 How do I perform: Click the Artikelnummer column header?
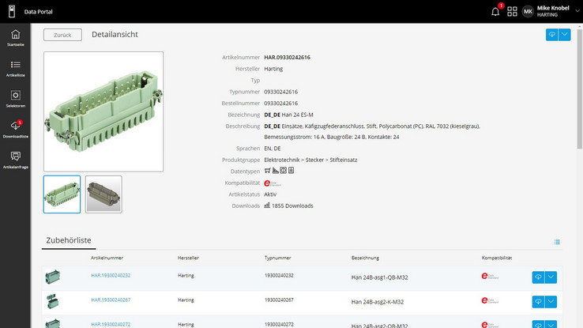tap(107, 258)
